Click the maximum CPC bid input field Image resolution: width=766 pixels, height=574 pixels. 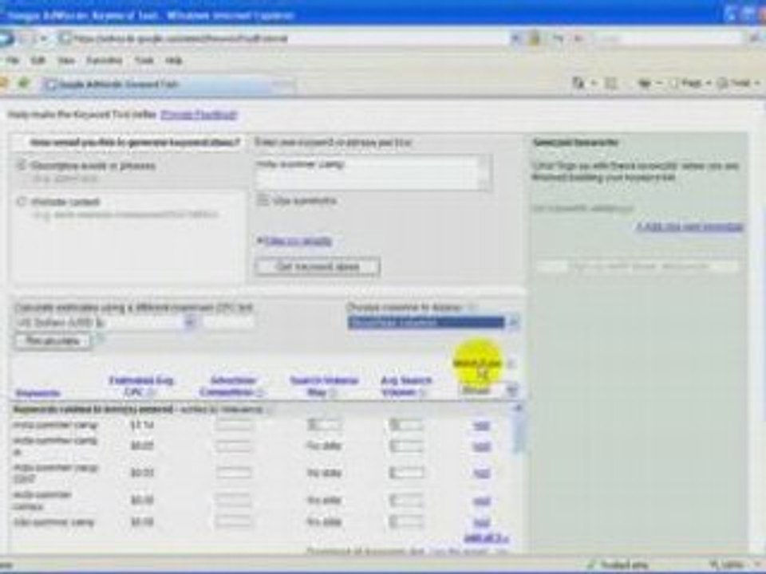[x=229, y=322]
